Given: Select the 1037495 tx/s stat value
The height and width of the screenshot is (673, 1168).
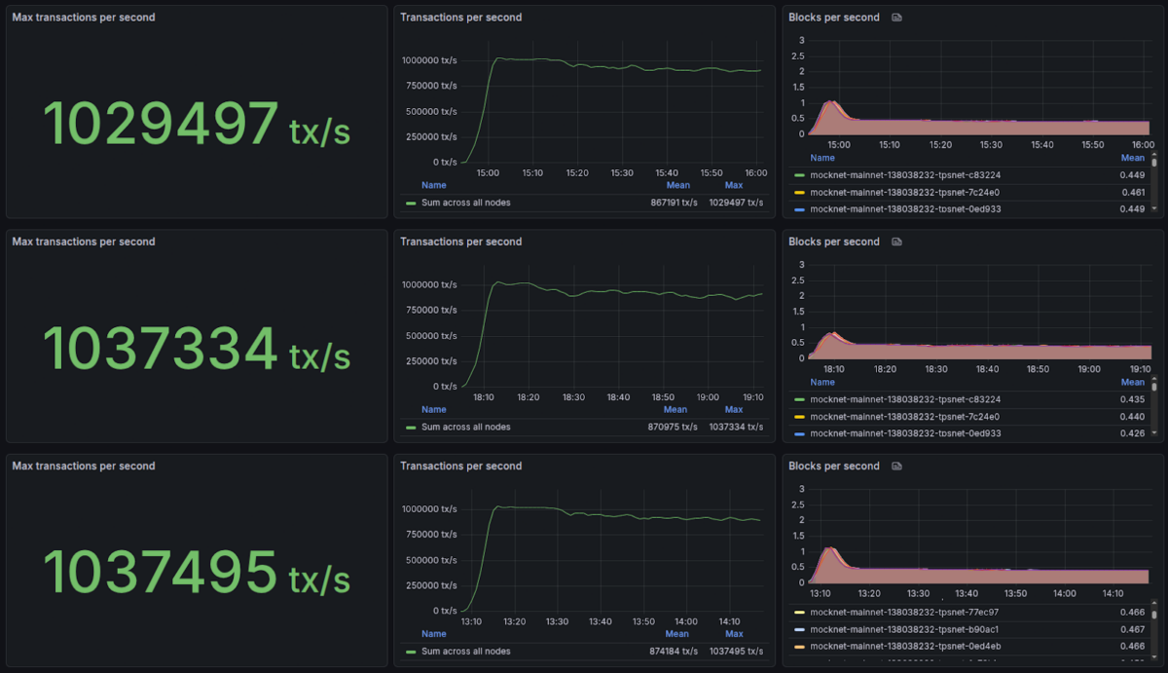Looking at the screenshot, I should [159, 573].
